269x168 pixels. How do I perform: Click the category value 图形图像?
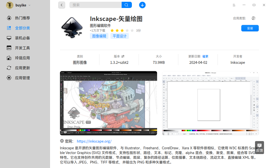point(80,63)
